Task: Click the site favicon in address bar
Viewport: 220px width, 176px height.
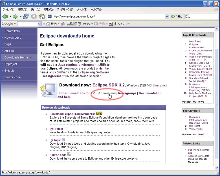Action: (x=50, y=16)
